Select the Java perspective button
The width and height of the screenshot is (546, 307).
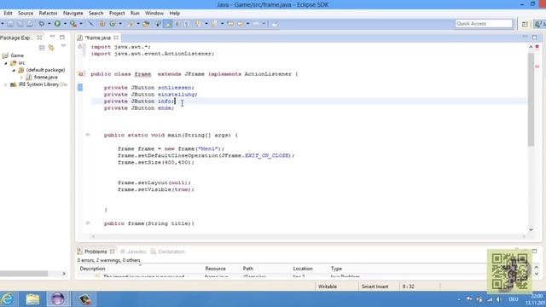coord(540,24)
